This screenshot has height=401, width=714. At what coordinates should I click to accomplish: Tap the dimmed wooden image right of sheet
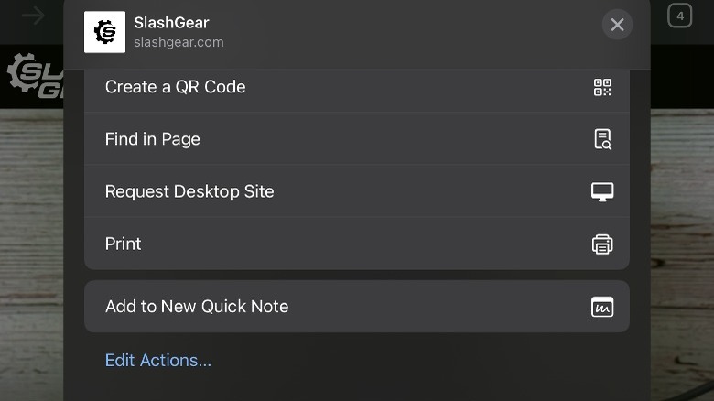tap(682, 229)
